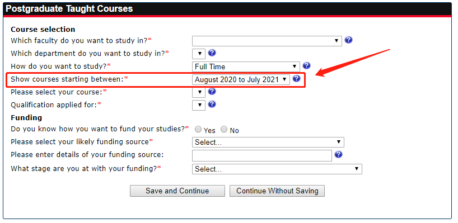Viewport: 458px width, 223px height.
Task: Click help icon beside faculty dropdown
Action: 348,40
